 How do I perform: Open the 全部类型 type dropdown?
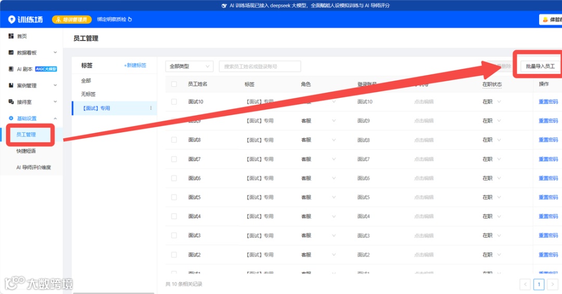point(189,66)
